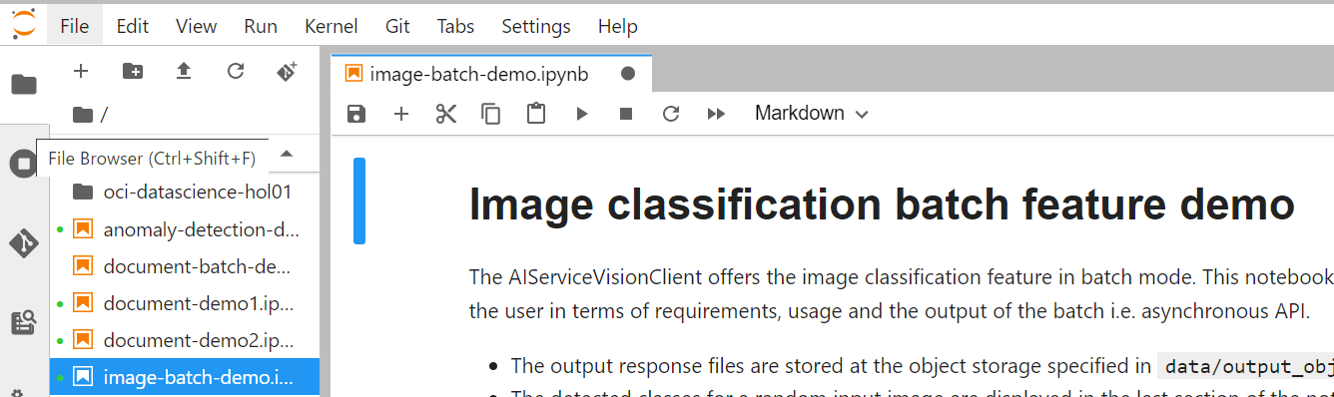This screenshot has height=397, width=1334.
Task: Restart kernel and run all cells
Action: 716,114
